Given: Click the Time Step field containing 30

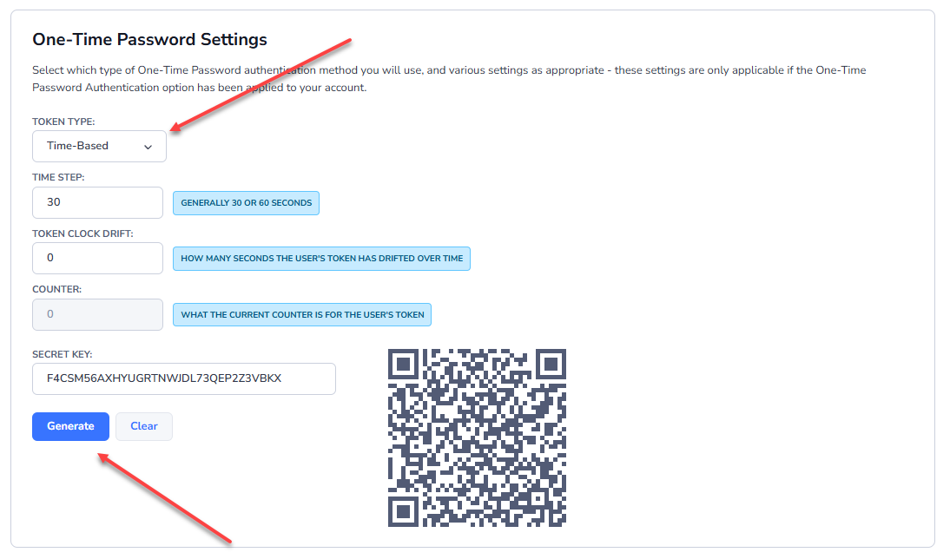Looking at the screenshot, I should point(97,202).
